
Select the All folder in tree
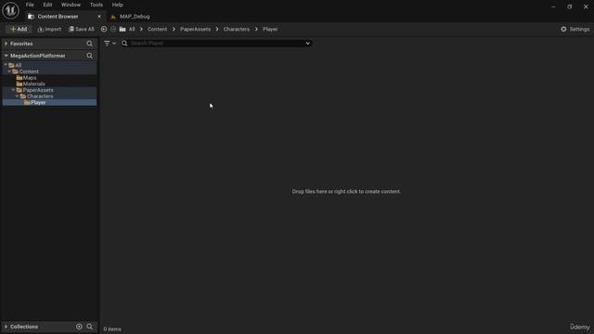tap(49, 65)
